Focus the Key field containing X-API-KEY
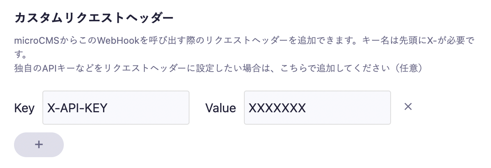This screenshot has width=491, height=168. 116,108
